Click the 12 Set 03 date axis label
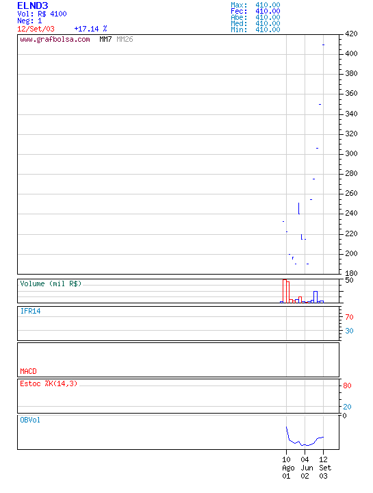 tap(325, 468)
